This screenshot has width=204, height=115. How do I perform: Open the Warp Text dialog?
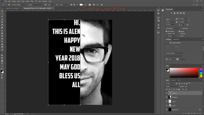click(85, 5)
